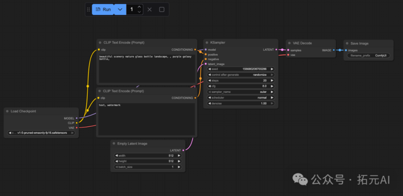The height and width of the screenshot is (196, 403).
Task: Increase height with right arrow
Action: 179,161
